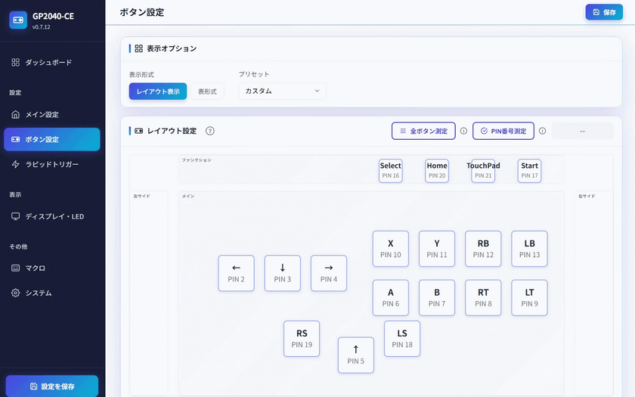Click the gear icon beside システム
The width and height of the screenshot is (635, 397).
[x=16, y=293]
